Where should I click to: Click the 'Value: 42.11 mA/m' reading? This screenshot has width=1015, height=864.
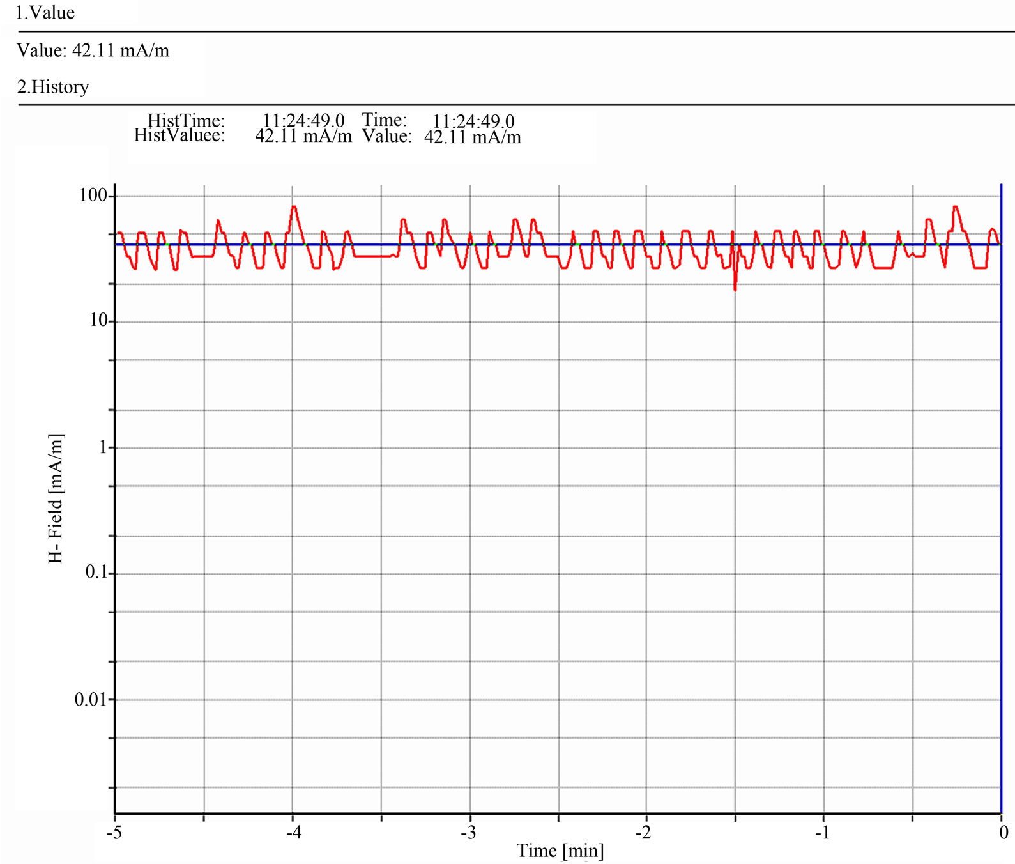click(93, 50)
